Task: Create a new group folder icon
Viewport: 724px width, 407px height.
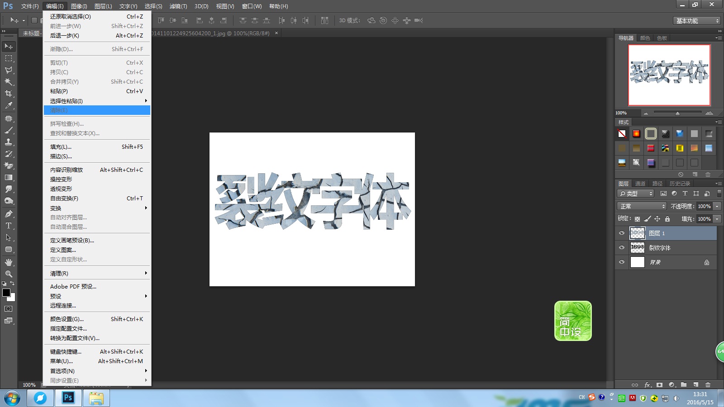Action: coord(684,385)
